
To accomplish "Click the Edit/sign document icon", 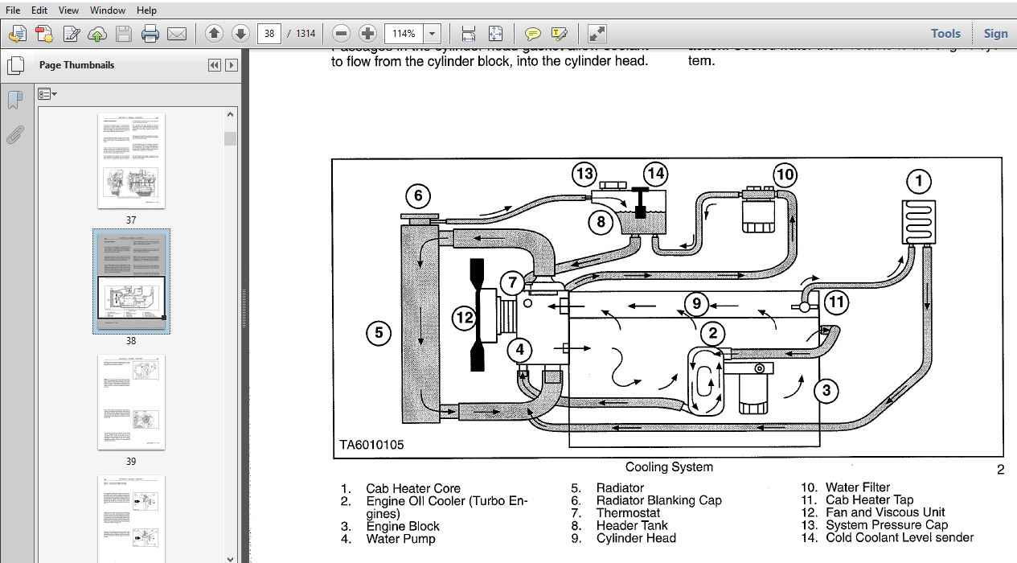I will pyautogui.click(x=71, y=34).
